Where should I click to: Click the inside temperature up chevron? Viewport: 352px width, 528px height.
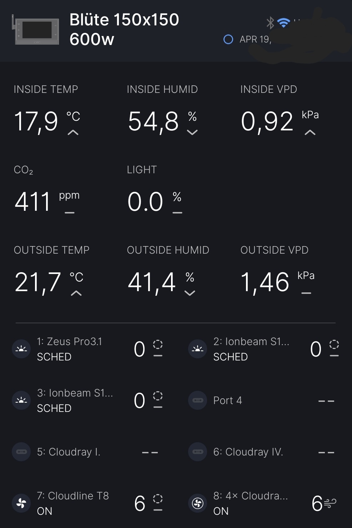pyautogui.click(x=73, y=133)
